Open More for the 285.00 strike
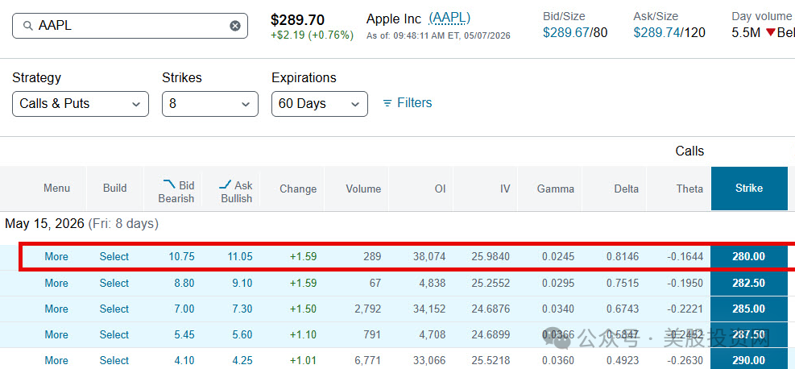Viewport: 795px width, 369px height. pyautogui.click(x=56, y=309)
